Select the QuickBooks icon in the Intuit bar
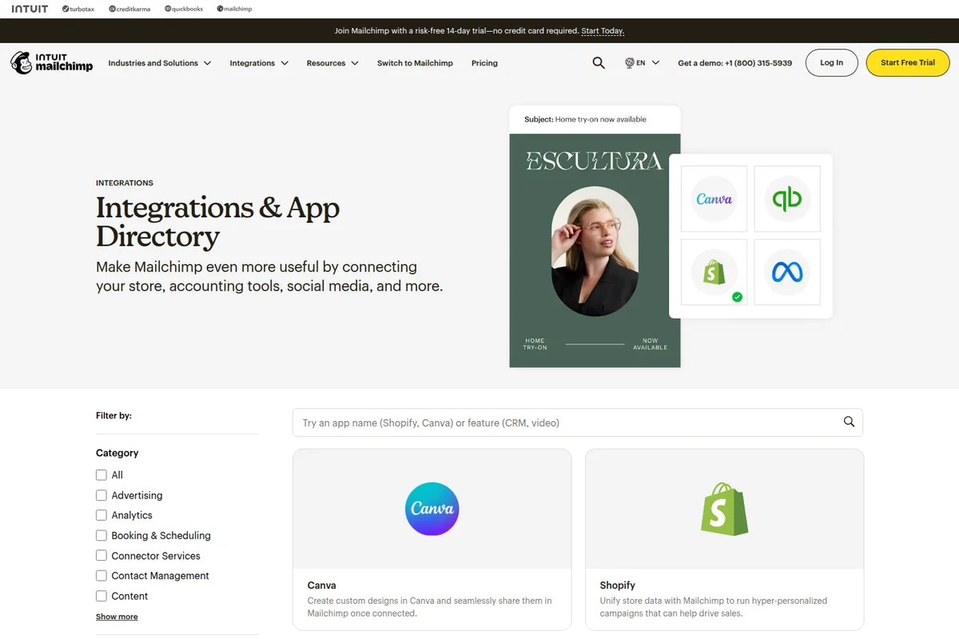Image resolution: width=959 pixels, height=639 pixels. pos(183,9)
